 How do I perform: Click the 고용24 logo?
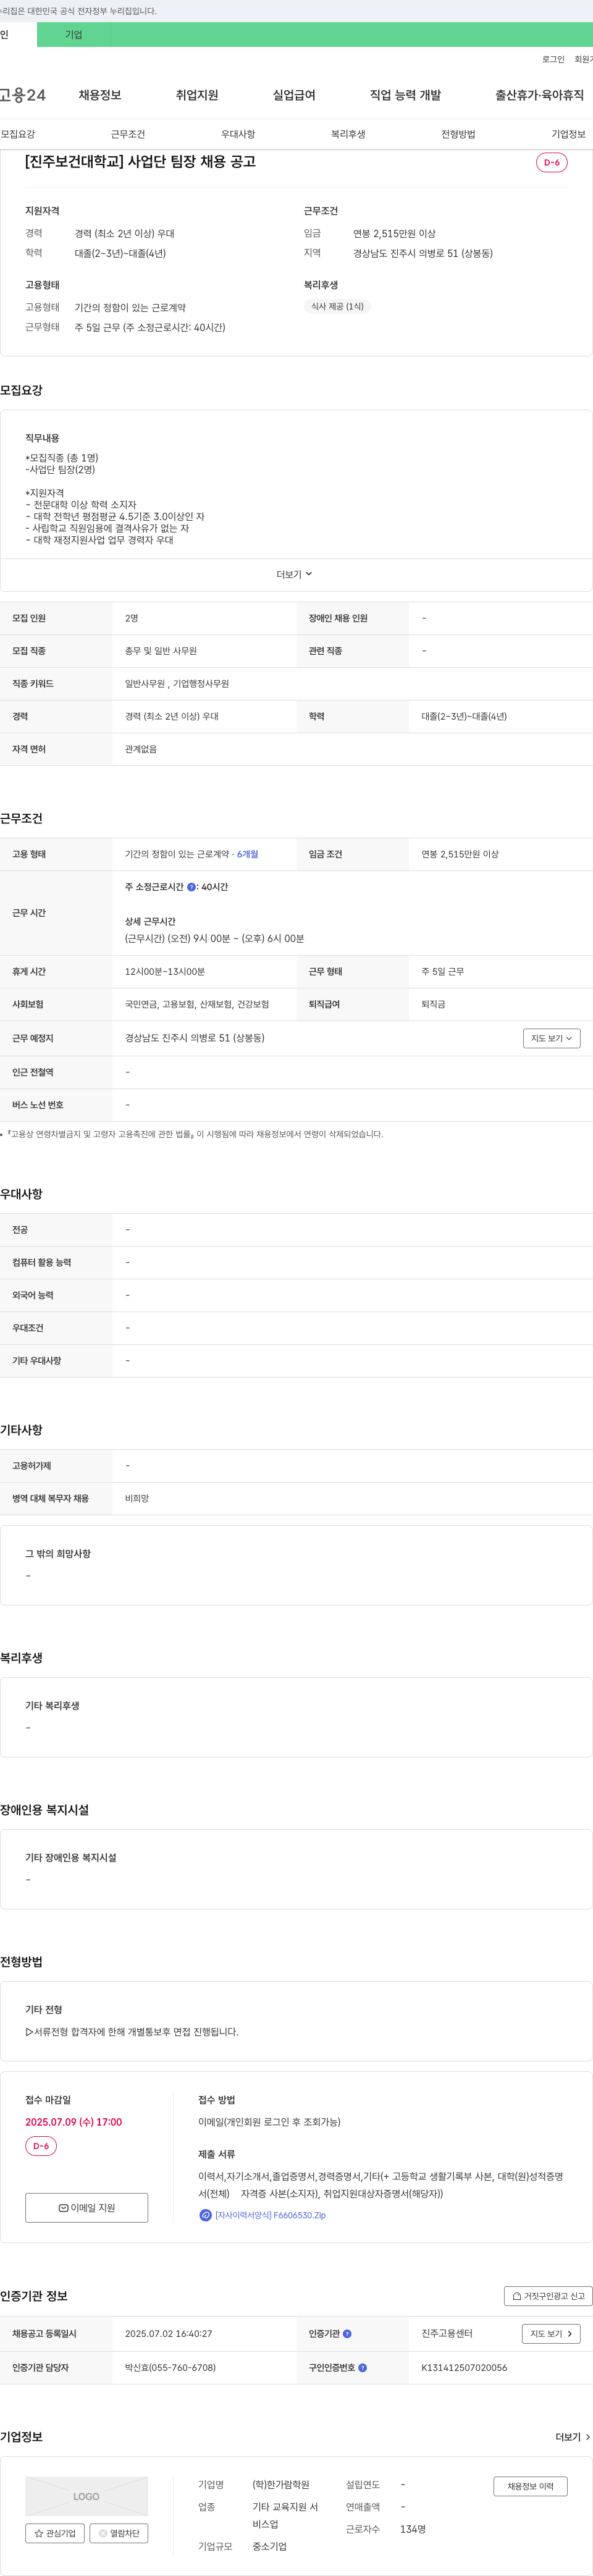pos(23,95)
